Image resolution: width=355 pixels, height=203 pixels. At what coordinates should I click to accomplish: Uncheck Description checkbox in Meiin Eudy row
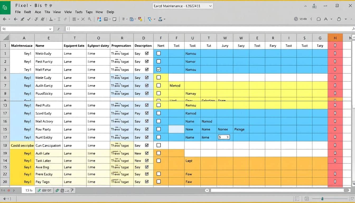pyautogui.click(x=147, y=53)
